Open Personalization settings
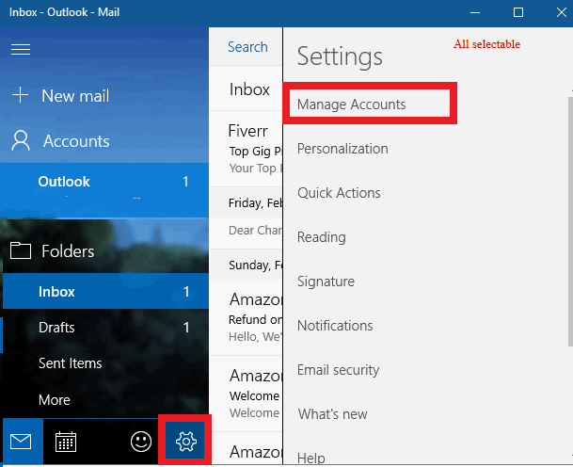Screen dimensions: 573x467 click(x=342, y=149)
